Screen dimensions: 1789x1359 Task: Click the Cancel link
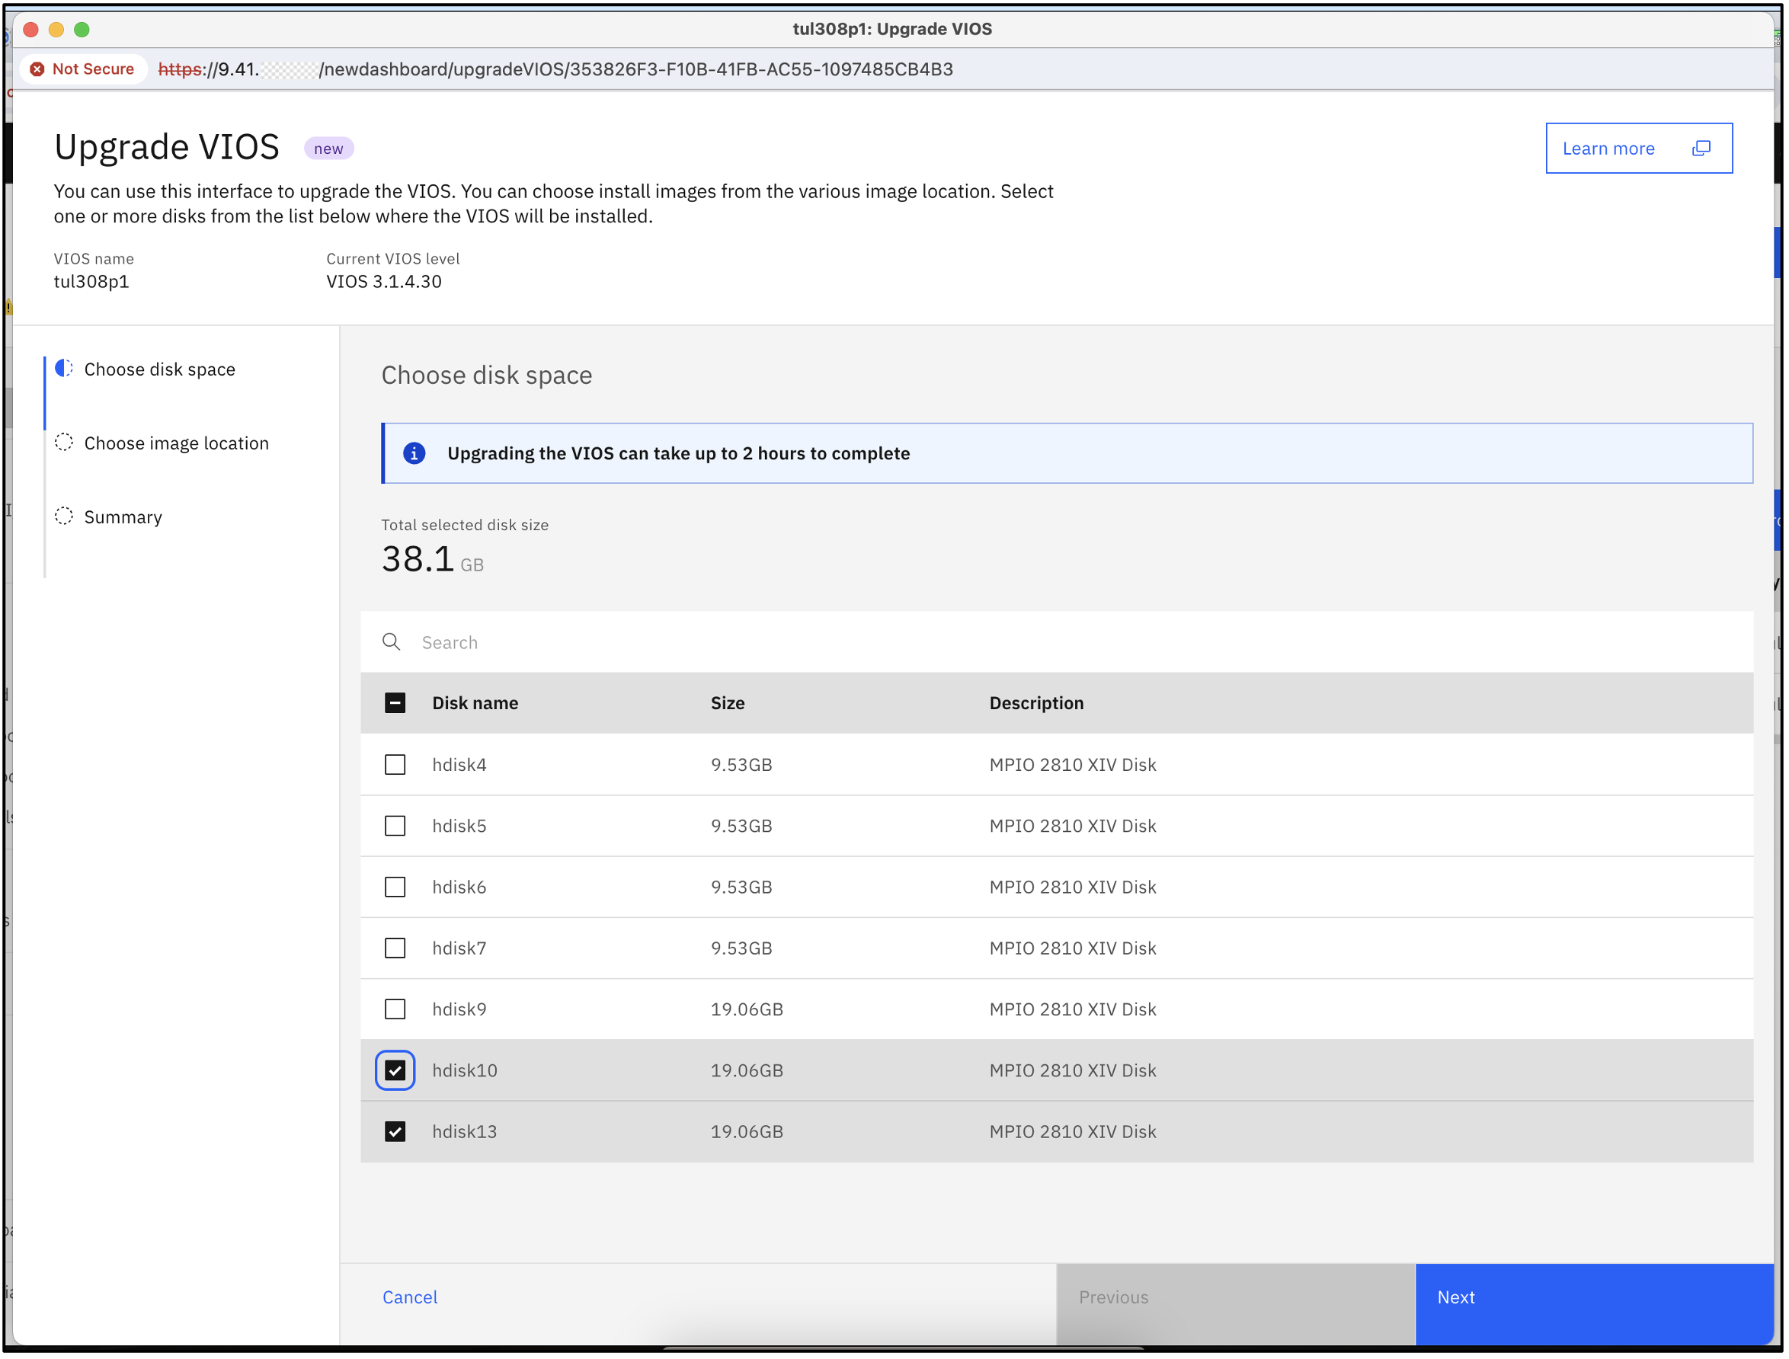coord(410,1299)
